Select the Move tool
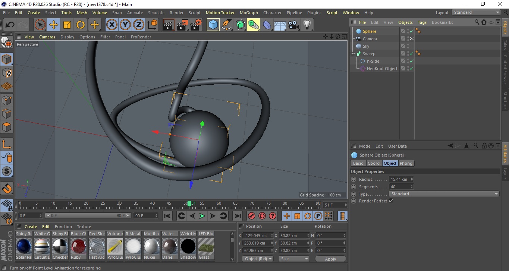The height and width of the screenshot is (271, 509). 54,25
